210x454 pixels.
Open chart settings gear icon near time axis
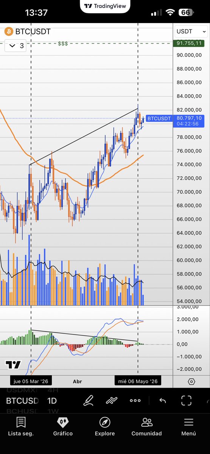[x=191, y=381]
